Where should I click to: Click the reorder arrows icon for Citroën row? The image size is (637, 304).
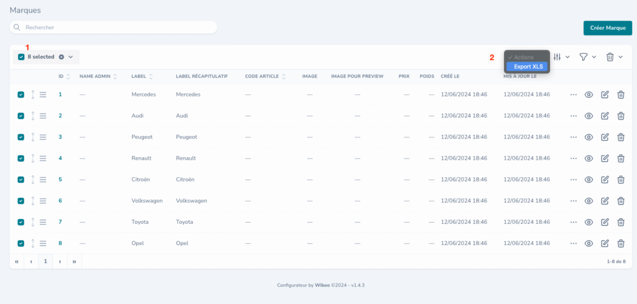[x=32, y=180]
